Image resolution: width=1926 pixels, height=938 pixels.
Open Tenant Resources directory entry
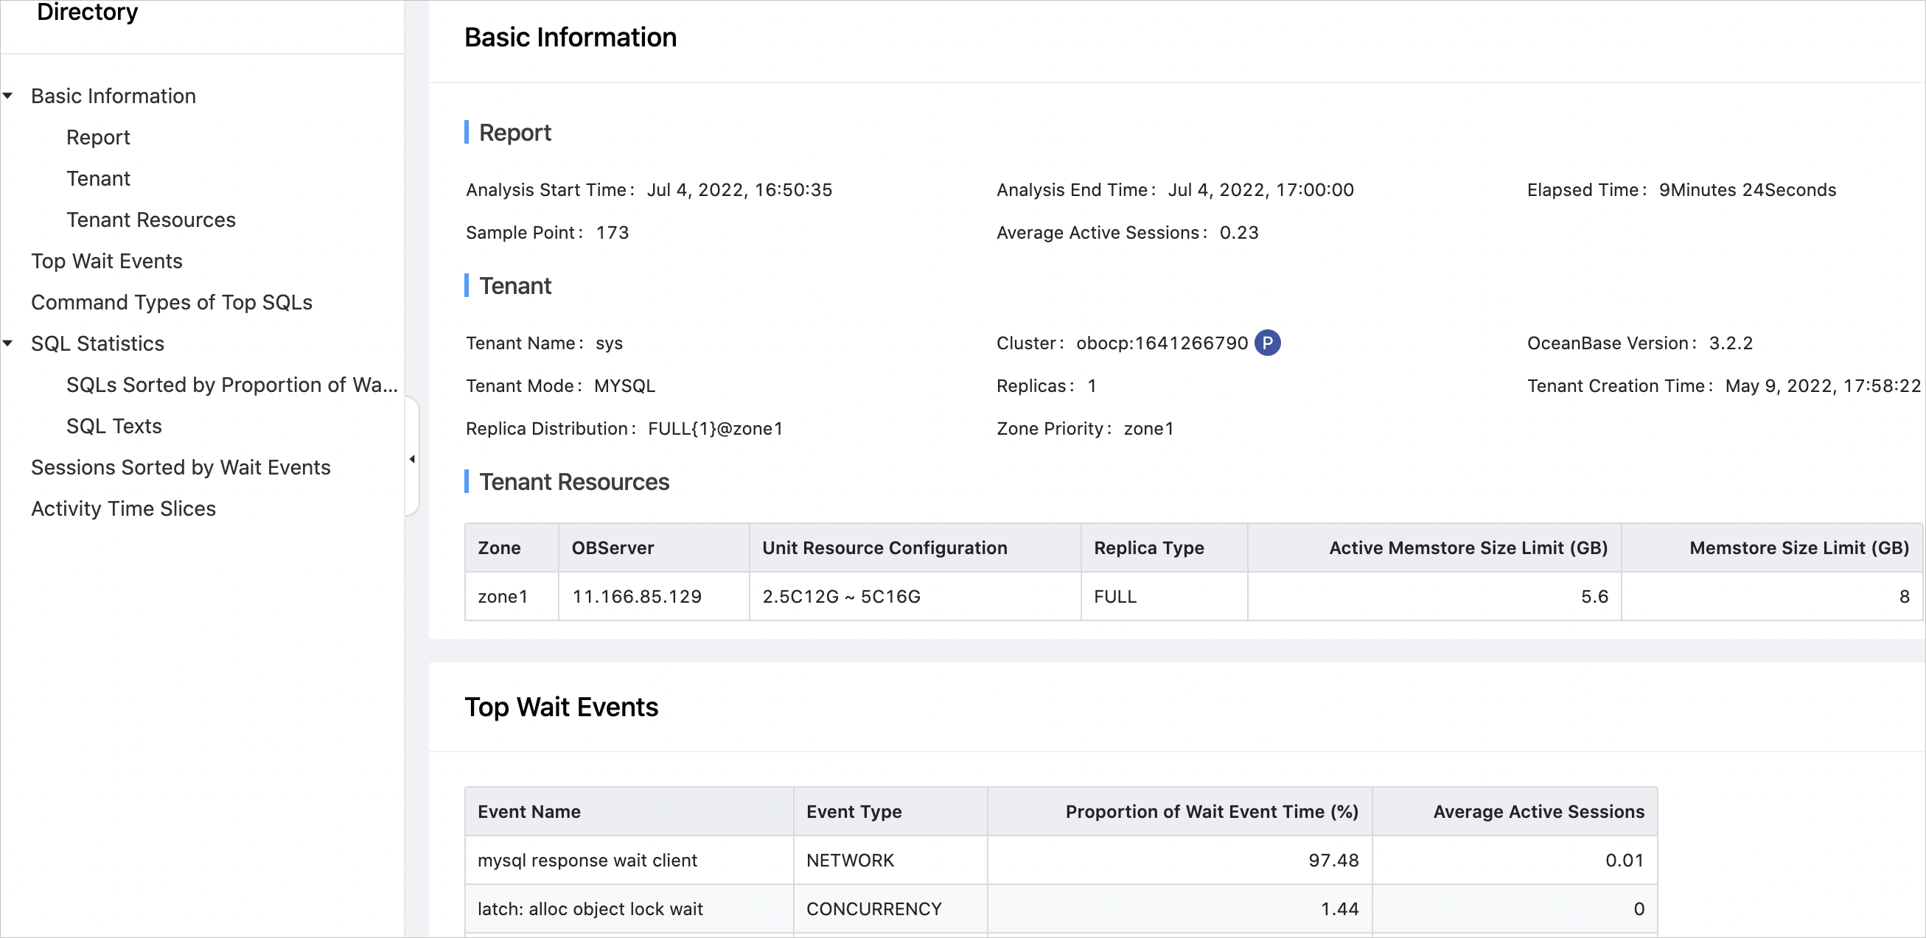[150, 220]
